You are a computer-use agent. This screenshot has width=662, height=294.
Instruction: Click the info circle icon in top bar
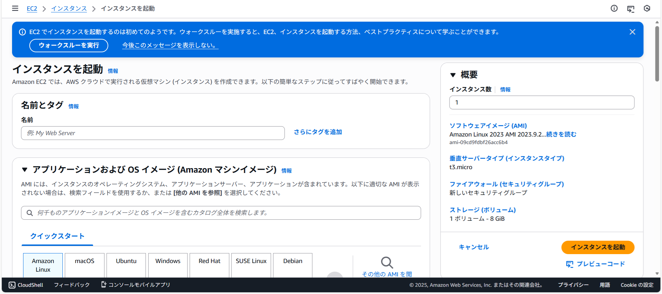click(614, 8)
